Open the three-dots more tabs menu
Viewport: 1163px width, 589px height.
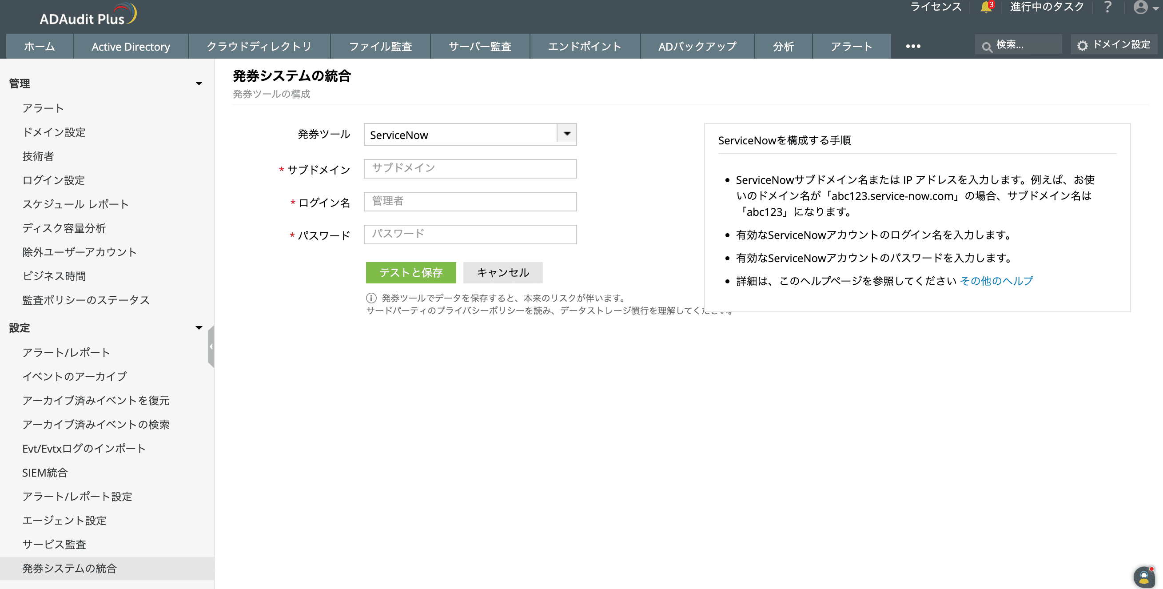(913, 46)
